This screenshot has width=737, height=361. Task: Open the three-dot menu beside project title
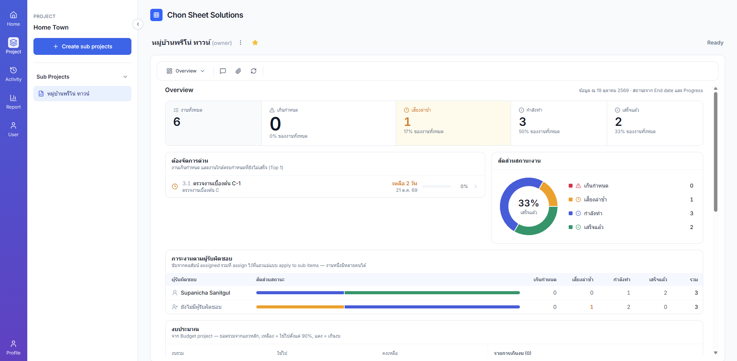tap(241, 43)
